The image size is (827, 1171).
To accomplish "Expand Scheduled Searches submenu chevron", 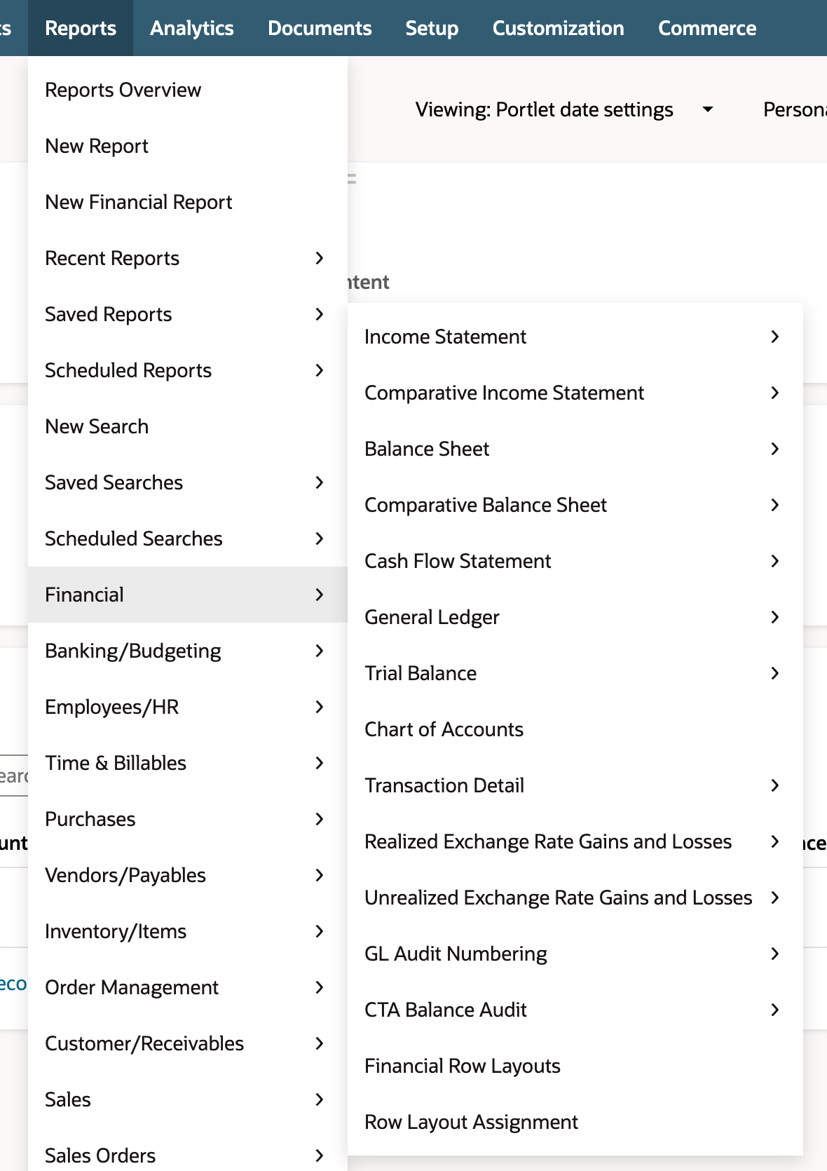I will pos(320,539).
